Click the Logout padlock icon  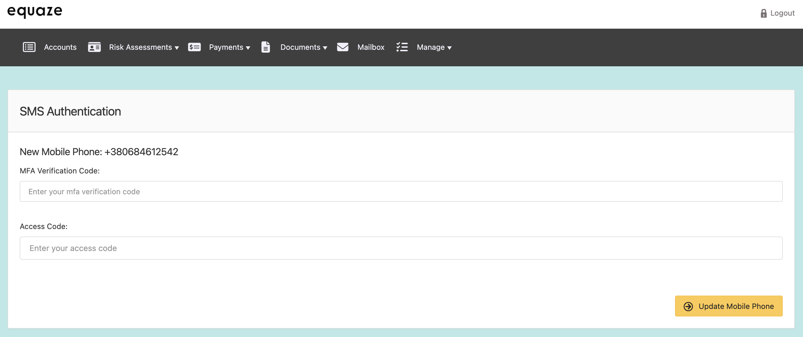click(x=763, y=13)
